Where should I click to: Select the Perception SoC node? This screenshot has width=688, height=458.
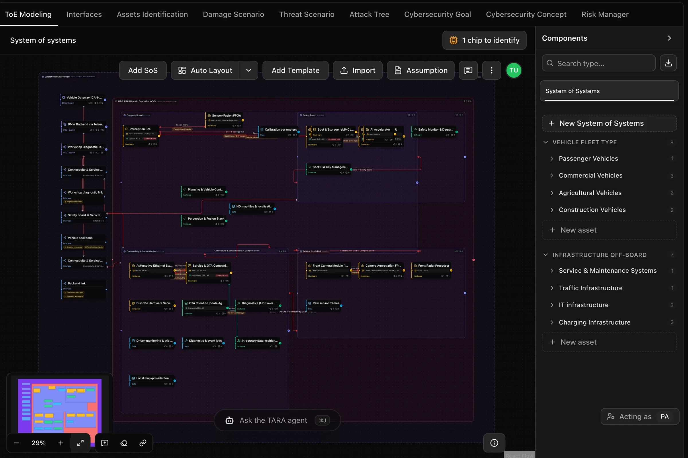coord(141,136)
